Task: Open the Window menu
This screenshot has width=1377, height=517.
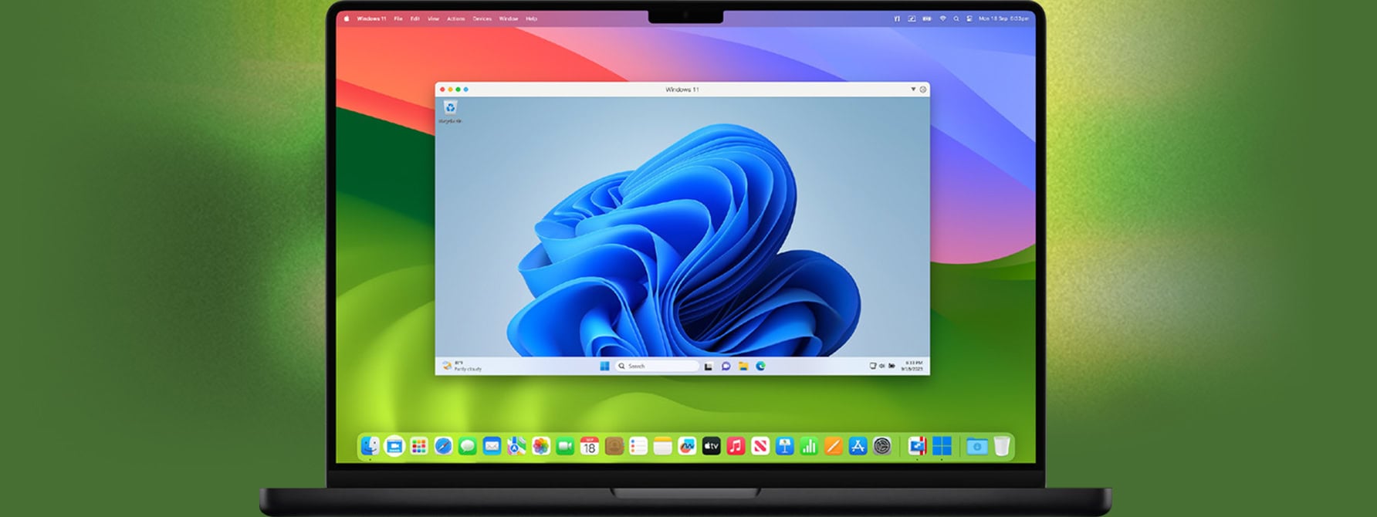Action: (509, 19)
